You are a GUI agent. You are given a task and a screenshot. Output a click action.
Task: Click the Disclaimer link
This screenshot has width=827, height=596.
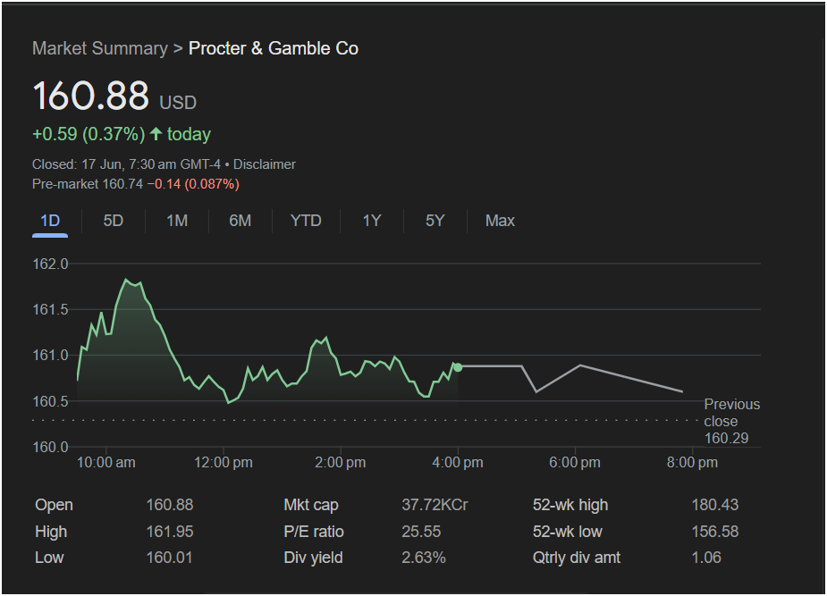tap(265, 164)
